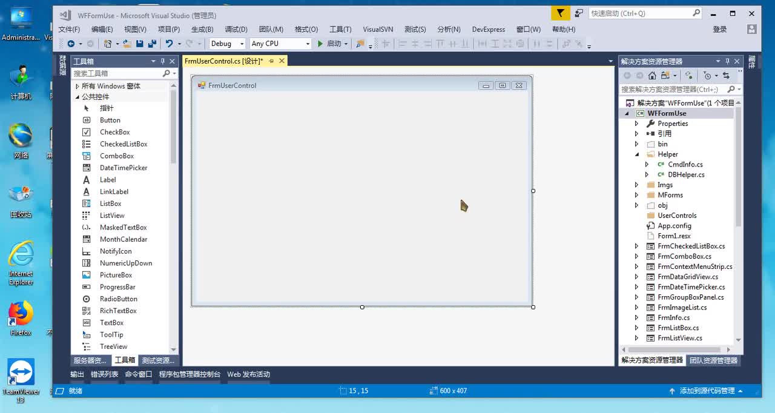Open the Firefox desktop icon

coord(21,318)
